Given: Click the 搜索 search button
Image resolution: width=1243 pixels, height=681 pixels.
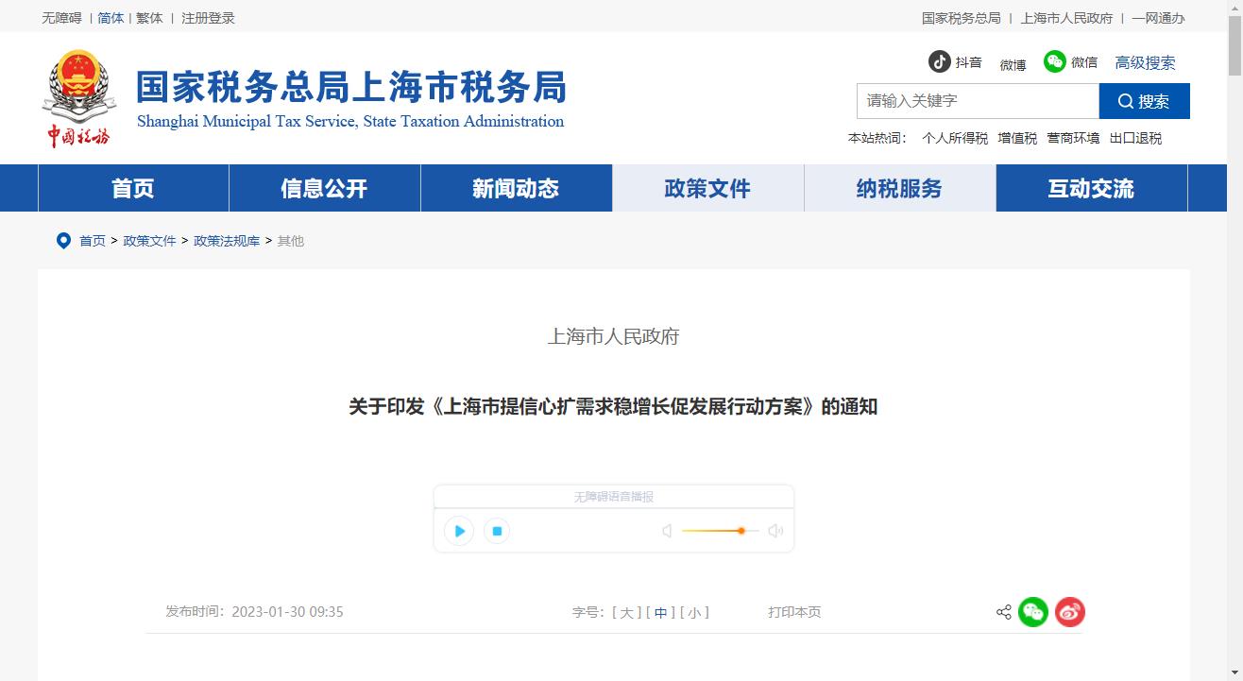Looking at the screenshot, I should coord(1144,101).
